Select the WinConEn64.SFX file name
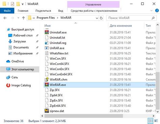The width and height of the screenshot is (160, 124). click(x=61, y=74)
